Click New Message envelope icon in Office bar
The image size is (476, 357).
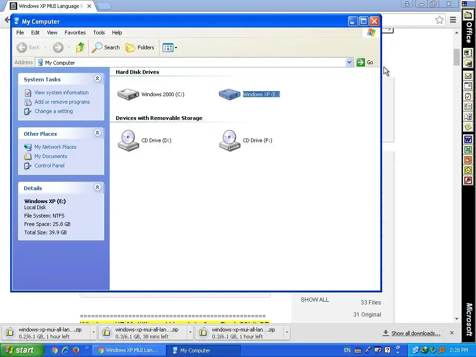(468, 76)
